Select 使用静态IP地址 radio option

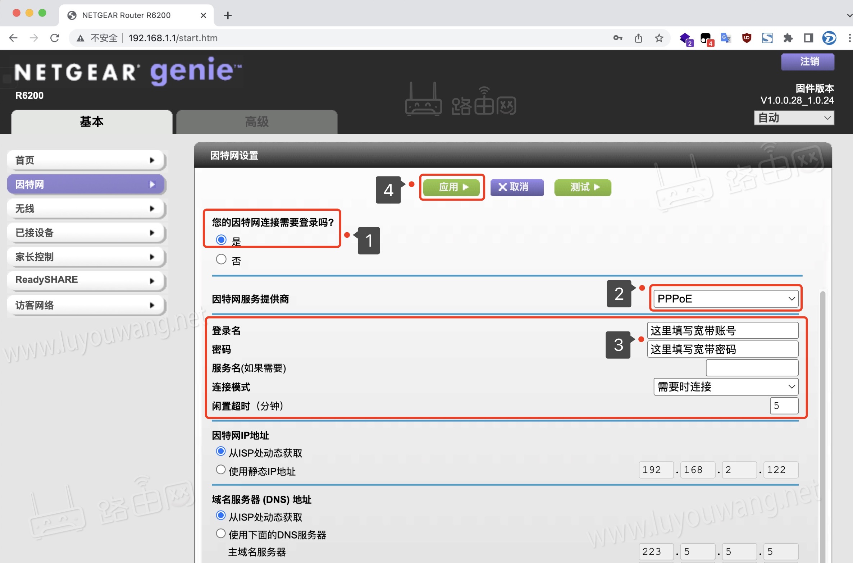pos(221,470)
